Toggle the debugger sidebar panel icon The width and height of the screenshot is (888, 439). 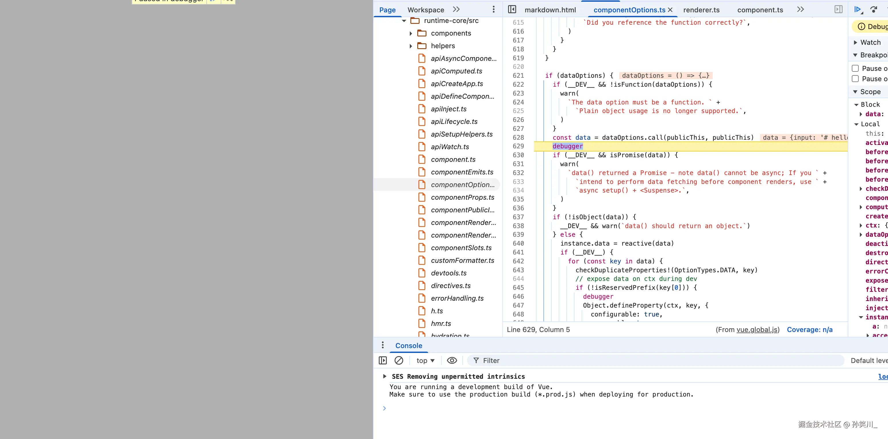(838, 10)
